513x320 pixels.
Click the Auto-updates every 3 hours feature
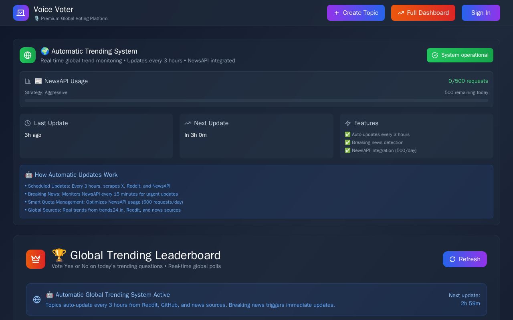377,134
